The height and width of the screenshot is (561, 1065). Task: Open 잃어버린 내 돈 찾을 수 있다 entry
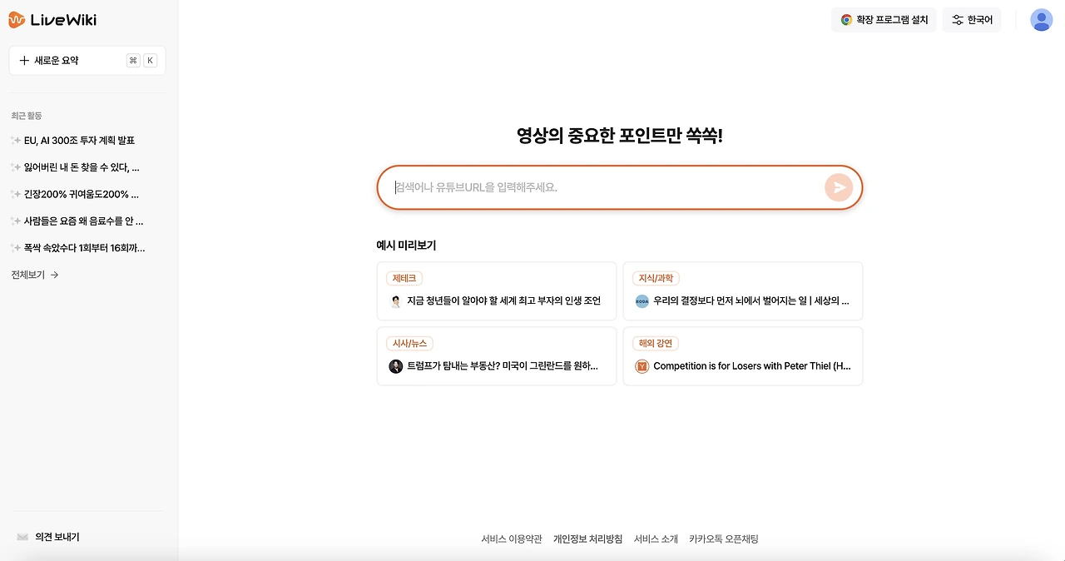(75, 167)
